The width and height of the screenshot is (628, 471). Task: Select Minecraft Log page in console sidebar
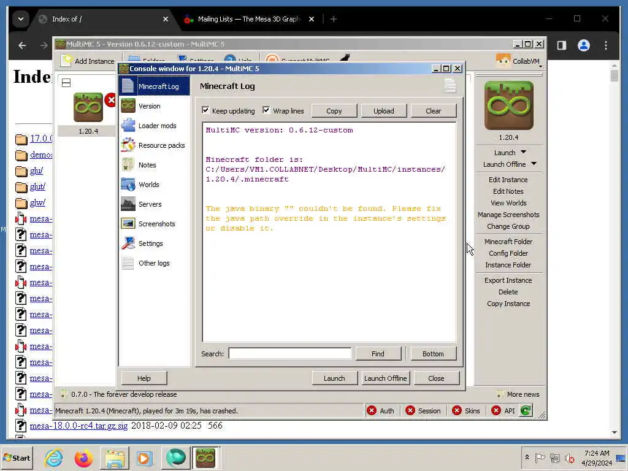click(155, 86)
